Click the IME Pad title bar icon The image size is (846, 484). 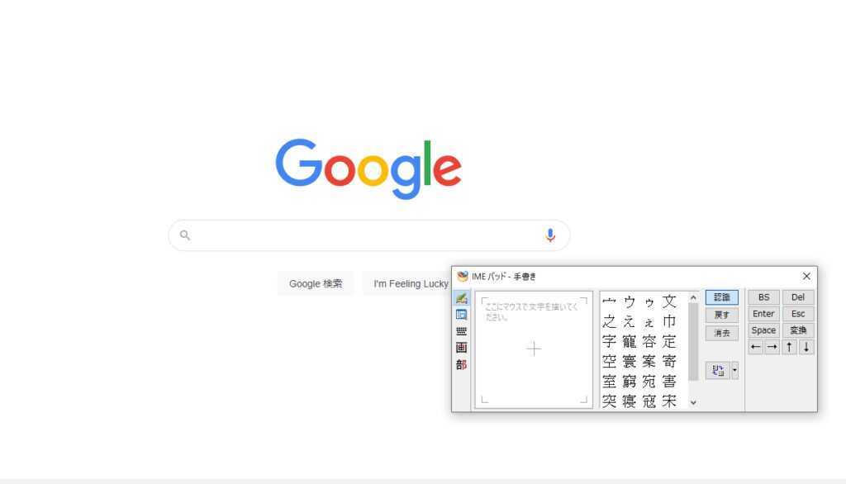[463, 276]
